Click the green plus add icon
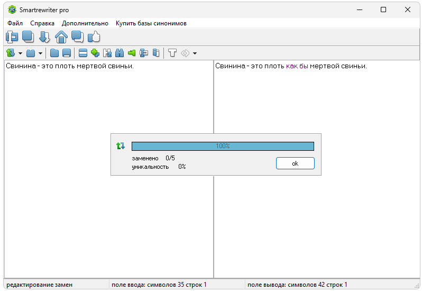Viewport: 422px width, 291px height. click(95, 53)
